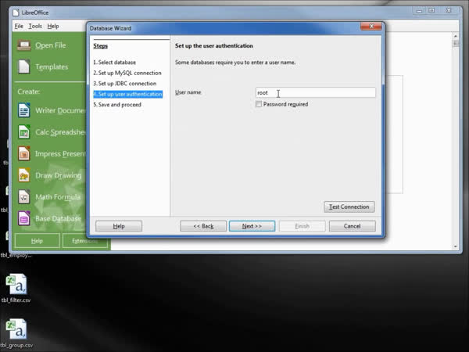Click the Draw Drawing icon
This screenshot has width=469, height=352.
(x=23, y=175)
